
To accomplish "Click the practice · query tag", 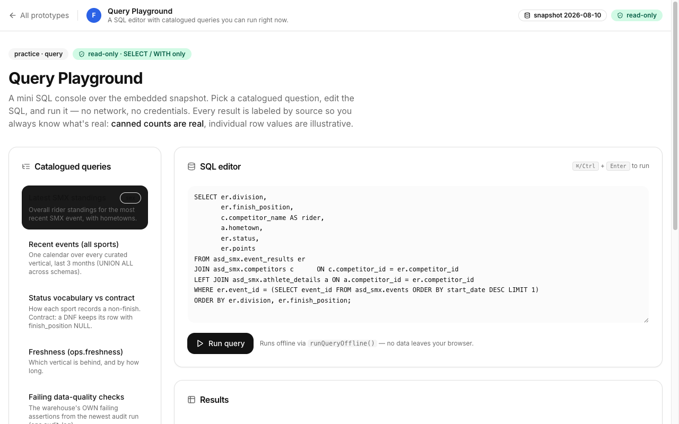I will click(38, 54).
